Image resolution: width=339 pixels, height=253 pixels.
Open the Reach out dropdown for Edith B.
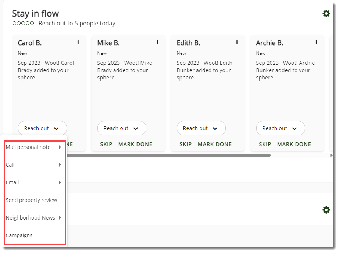click(x=201, y=128)
